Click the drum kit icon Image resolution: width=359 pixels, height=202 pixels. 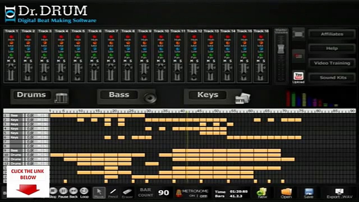click(61, 98)
